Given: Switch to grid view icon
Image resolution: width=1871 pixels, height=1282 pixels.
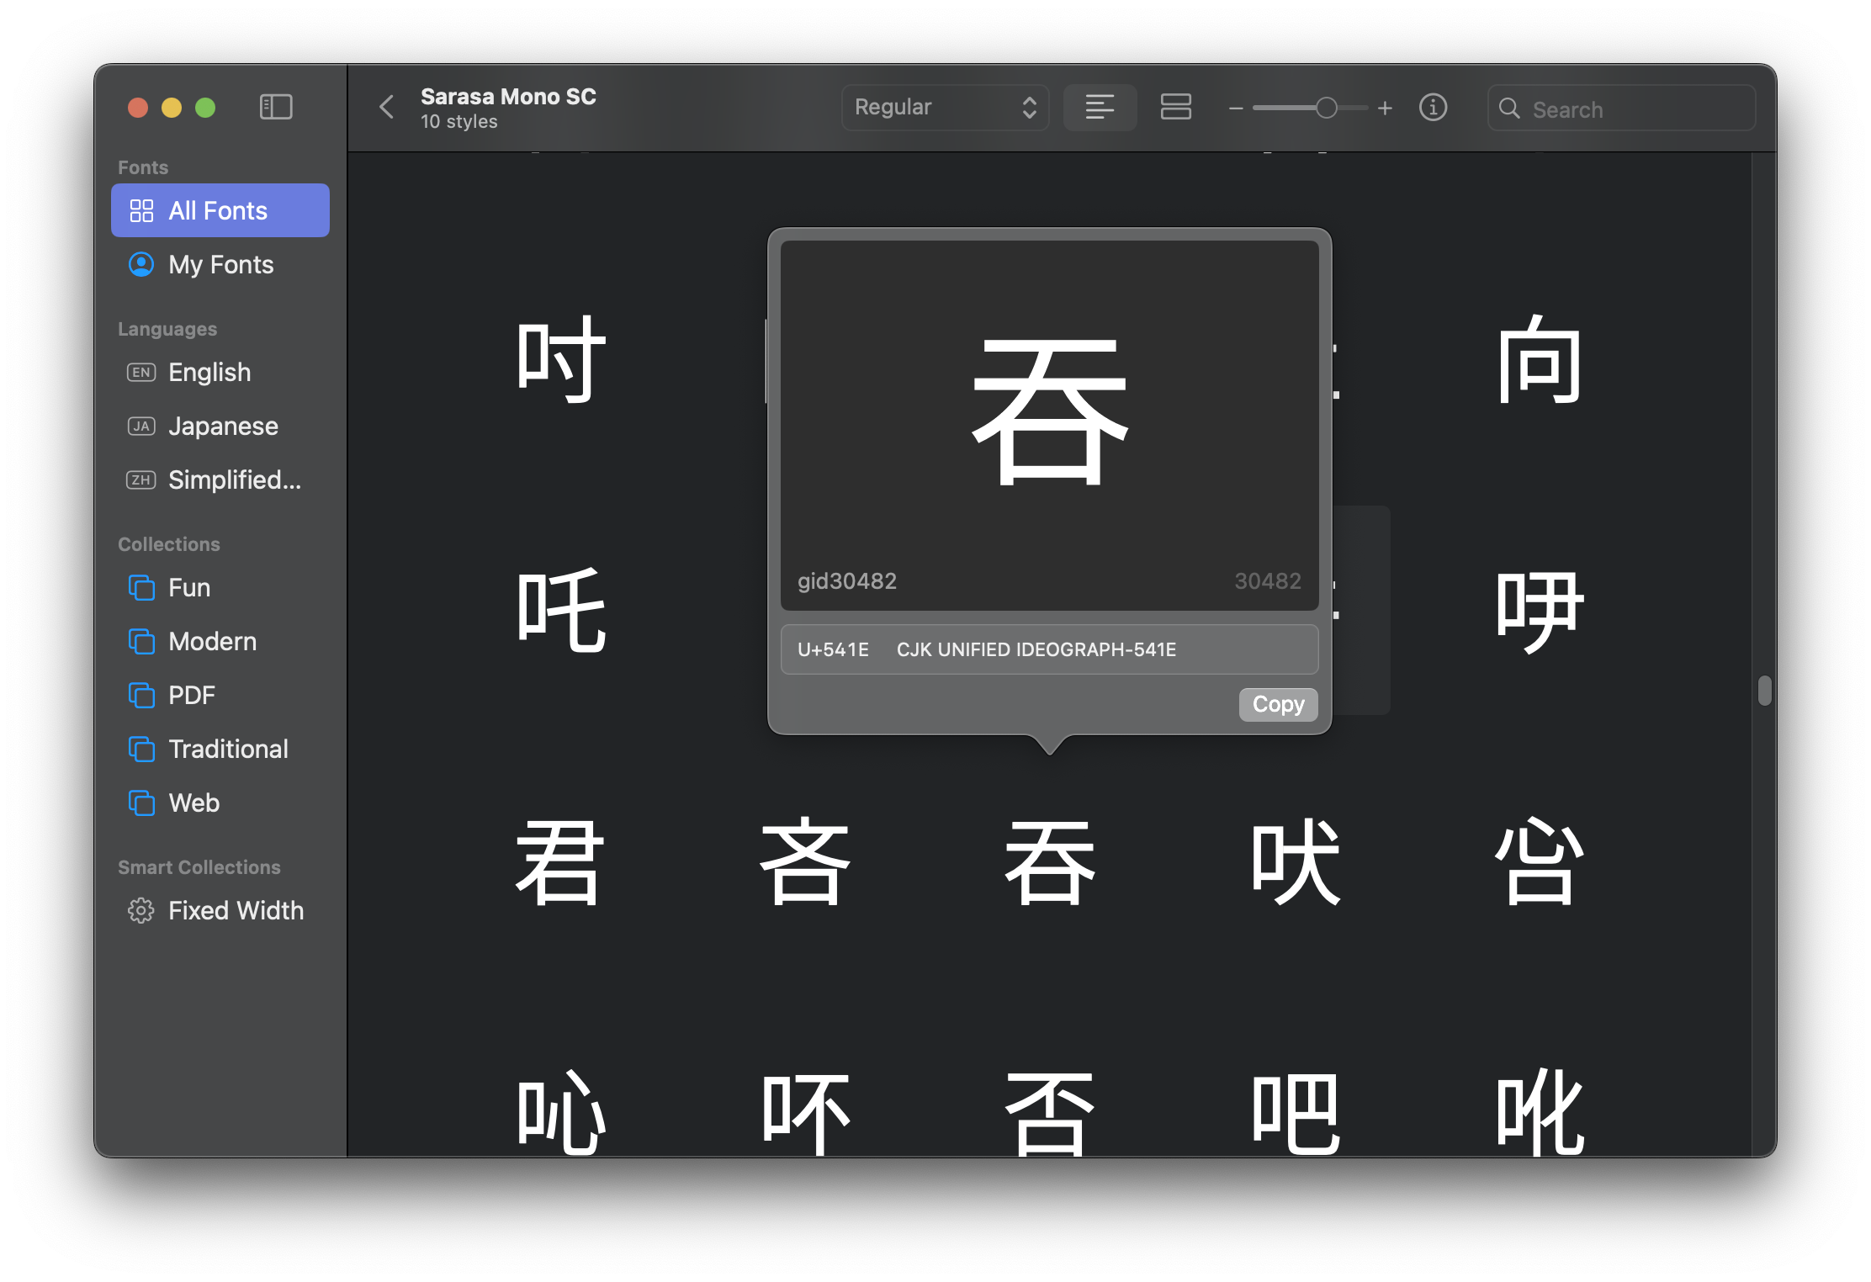Looking at the screenshot, I should click(1175, 107).
